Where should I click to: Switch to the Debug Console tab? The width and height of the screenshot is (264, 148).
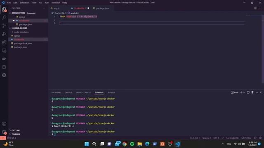coord(83,92)
